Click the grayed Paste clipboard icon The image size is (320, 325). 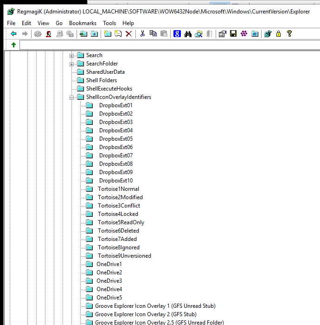(164, 33)
